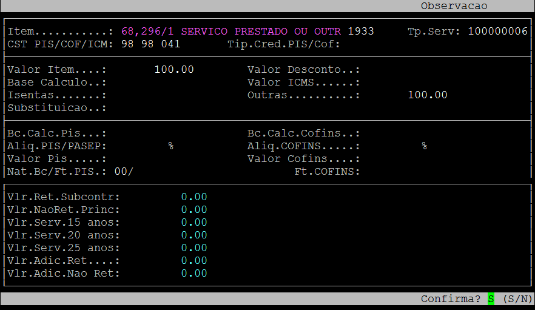The height and width of the screenshot is (310, 535).
Task: Click the Tp.Serv value 100000006
Action: tap(497, 31)
